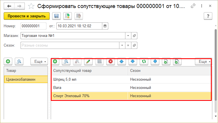
Task: Expand the Магазин dropdown arrow
Action: tap(128, 36)
